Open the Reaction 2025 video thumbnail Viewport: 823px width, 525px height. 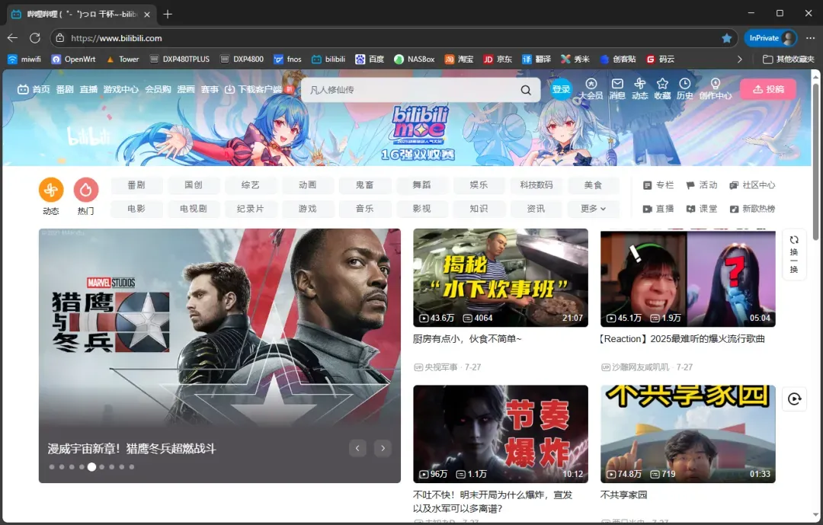point(687,277)
